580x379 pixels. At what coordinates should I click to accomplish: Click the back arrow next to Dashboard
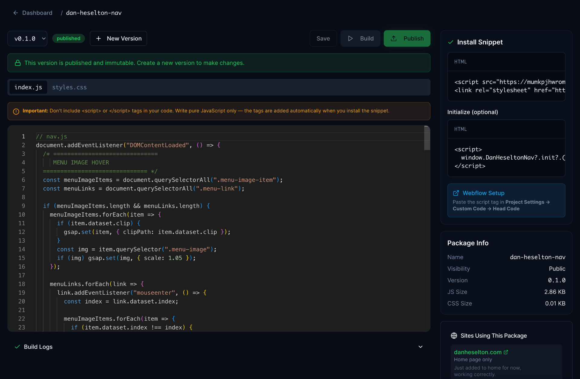pyautogui.click(x=16, y=13)
